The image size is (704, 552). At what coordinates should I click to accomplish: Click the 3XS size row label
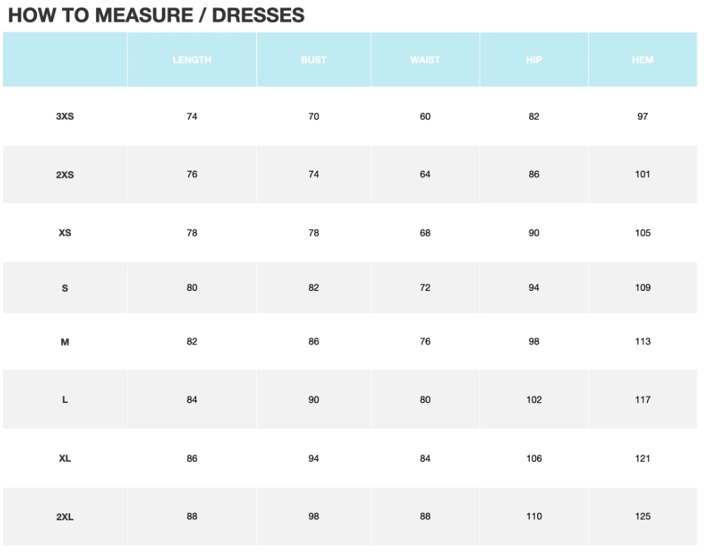[65, 117]
